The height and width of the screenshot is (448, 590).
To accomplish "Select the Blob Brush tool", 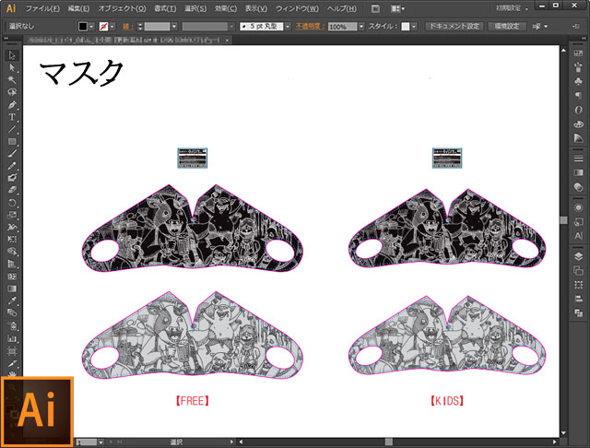I will [x=12, y=178].
